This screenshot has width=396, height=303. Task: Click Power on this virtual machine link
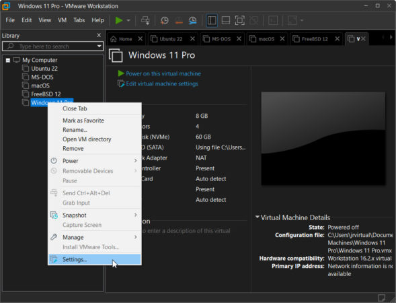pyautogui.click(x=163, y=73)
